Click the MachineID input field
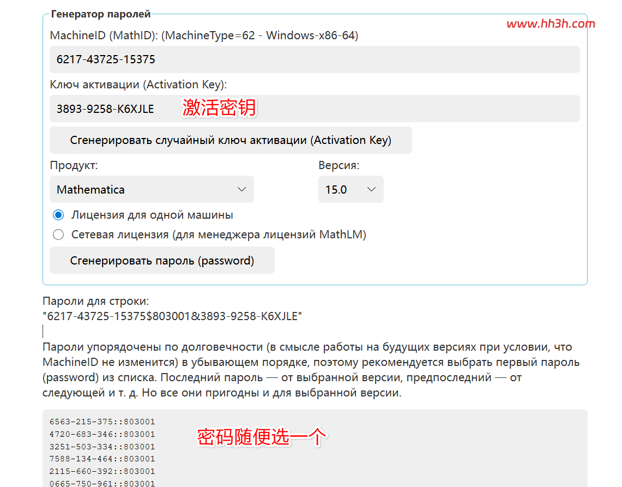The height and width of the screenshot is (487, 622). (x=315, y=59)
